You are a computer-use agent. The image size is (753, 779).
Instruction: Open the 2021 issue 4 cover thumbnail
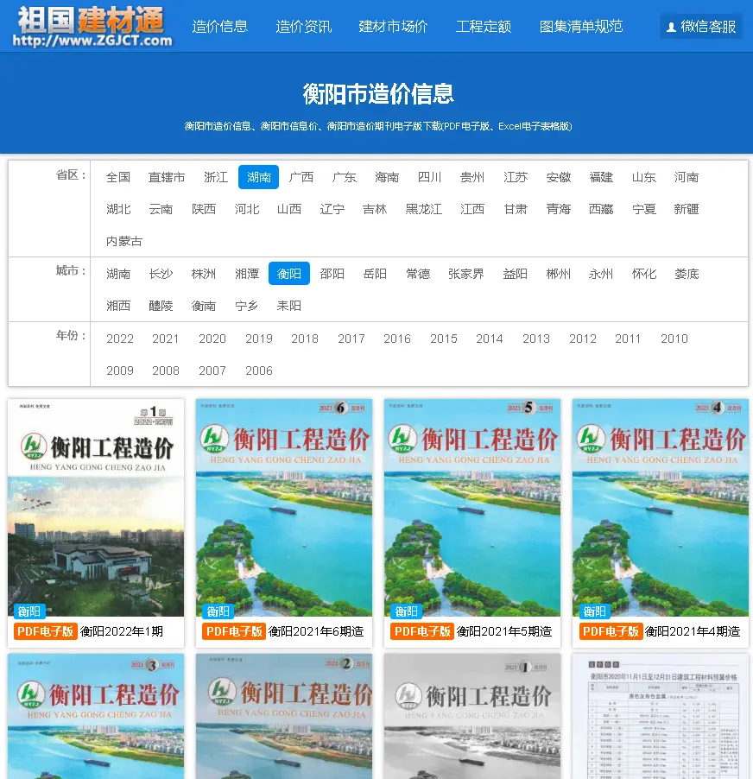[660, 507]
